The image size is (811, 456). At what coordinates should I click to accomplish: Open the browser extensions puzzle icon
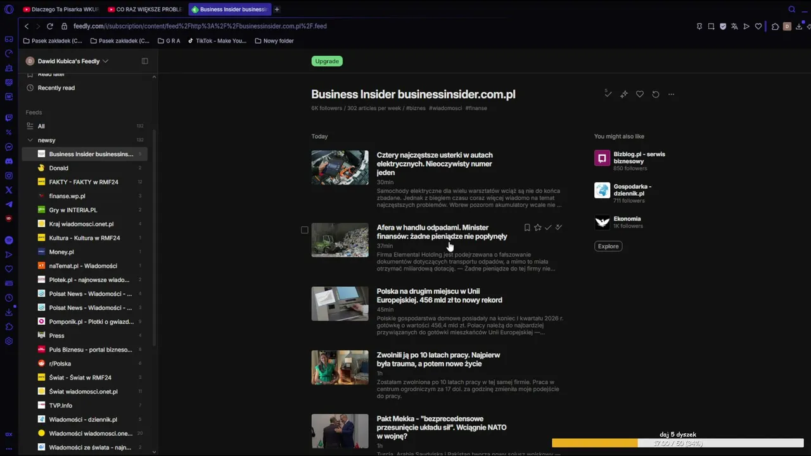click(x=775, y=26)
